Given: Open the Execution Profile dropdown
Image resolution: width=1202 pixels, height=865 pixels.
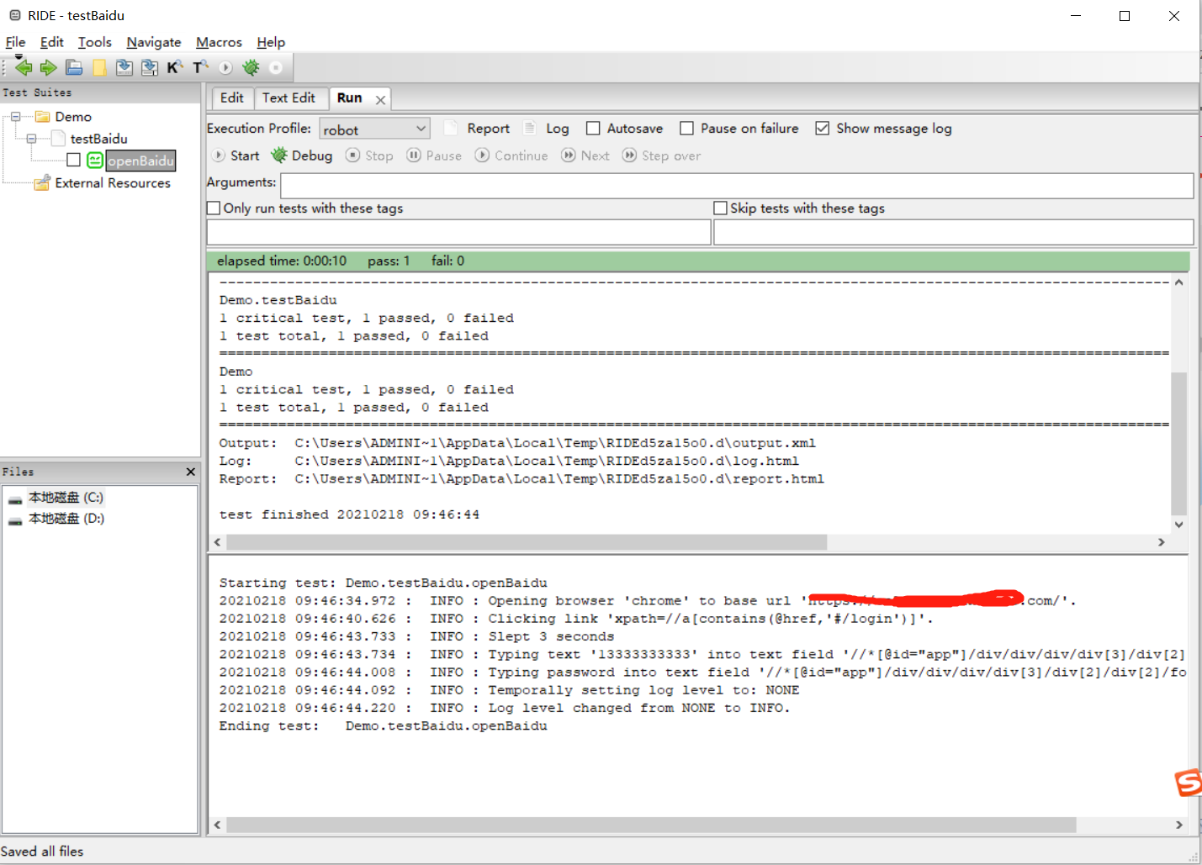Looking at the screenshot, I should [421, 128].
